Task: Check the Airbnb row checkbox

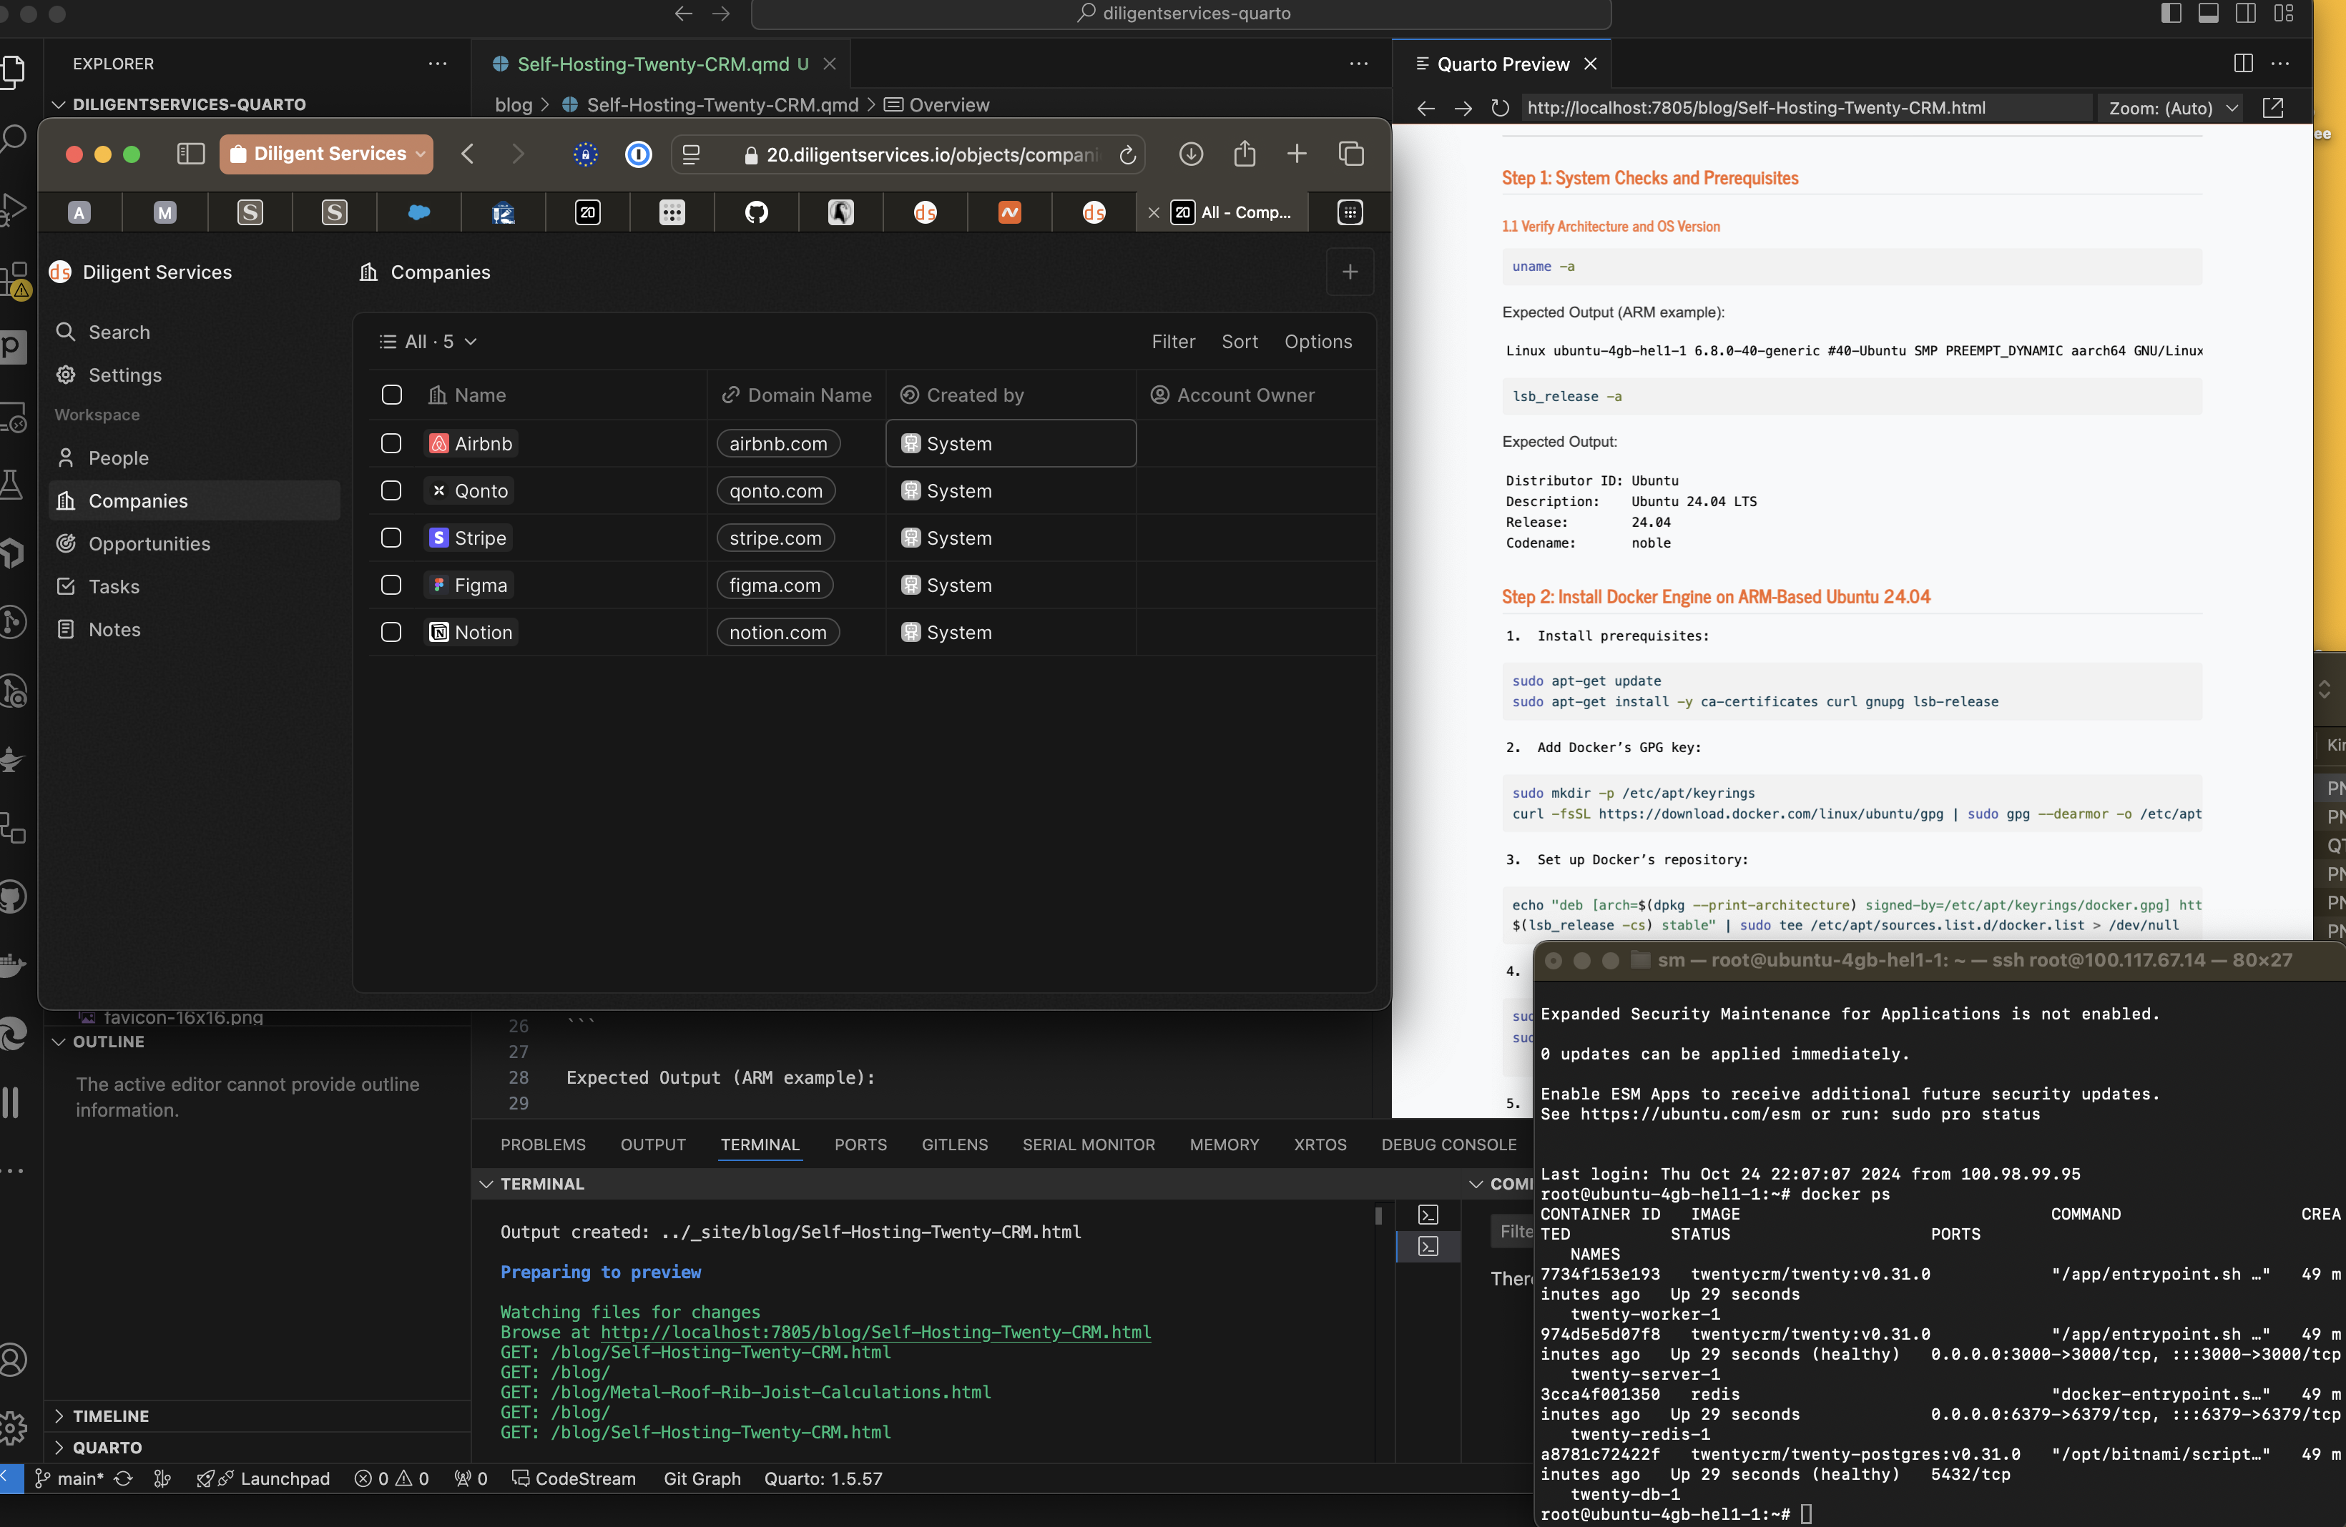Action: pyautogui.click(x=391, y=443)
